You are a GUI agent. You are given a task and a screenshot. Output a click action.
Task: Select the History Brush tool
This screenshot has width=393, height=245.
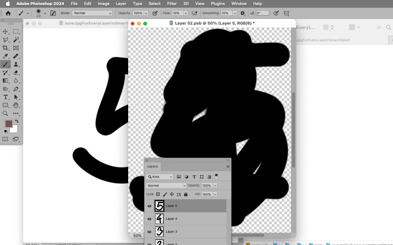coord(5,72)
